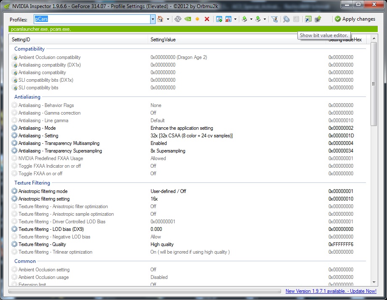Click the import profile icon with down arrow

[258, 19]
